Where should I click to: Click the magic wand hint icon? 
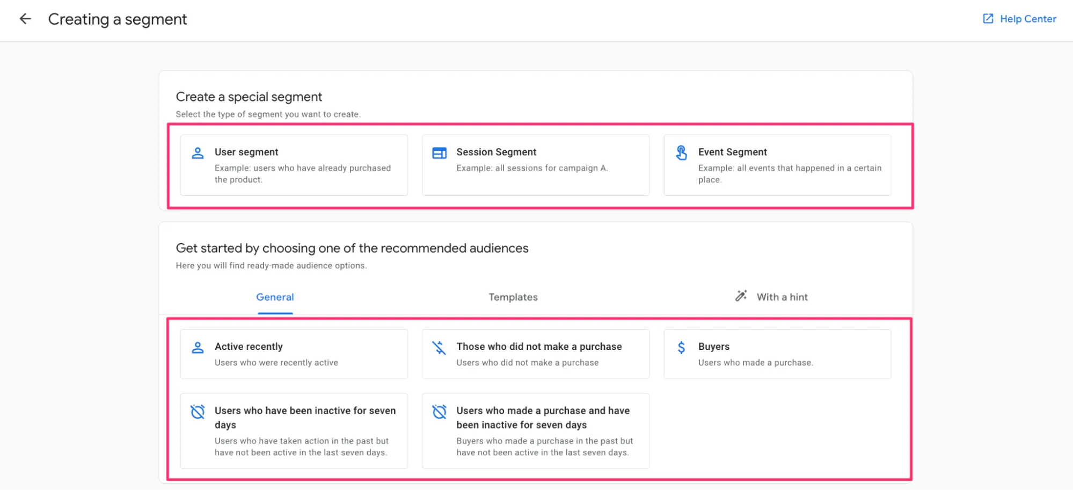(741, 296)
